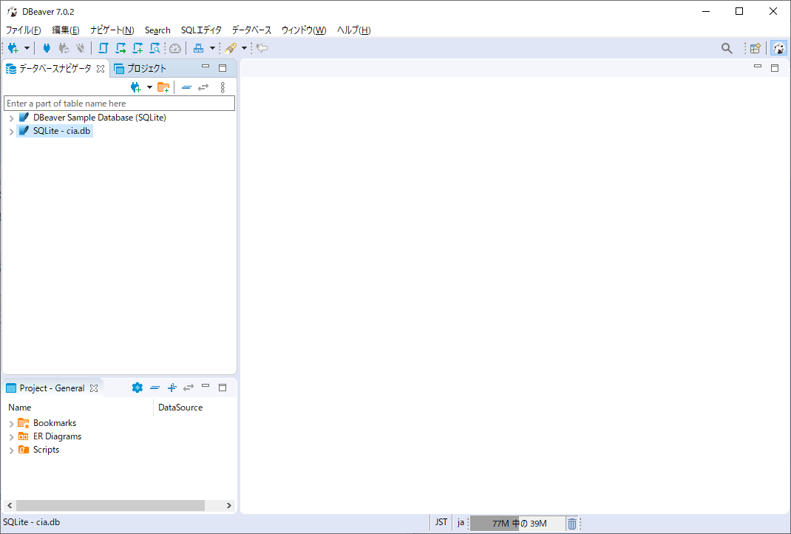
Task: Toggle link with editor in navigator toolbar
Action: [x=203, y=87]
